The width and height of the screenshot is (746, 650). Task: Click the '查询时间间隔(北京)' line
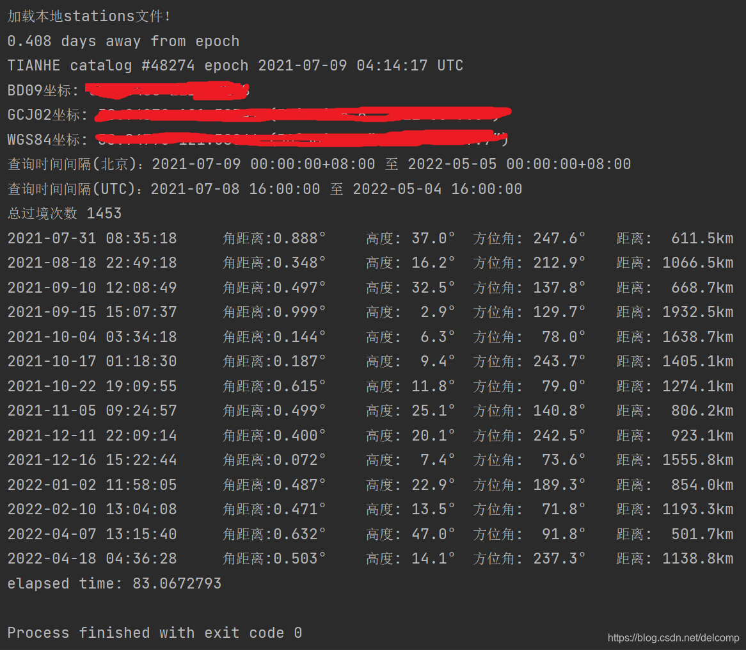[319, 165]
